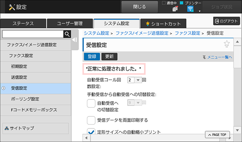Select ファクス設定 in the sidebar menu
242x142 pixels.
pos(36,56)
